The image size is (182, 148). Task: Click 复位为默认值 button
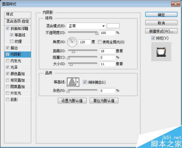(x=104, y=101)
